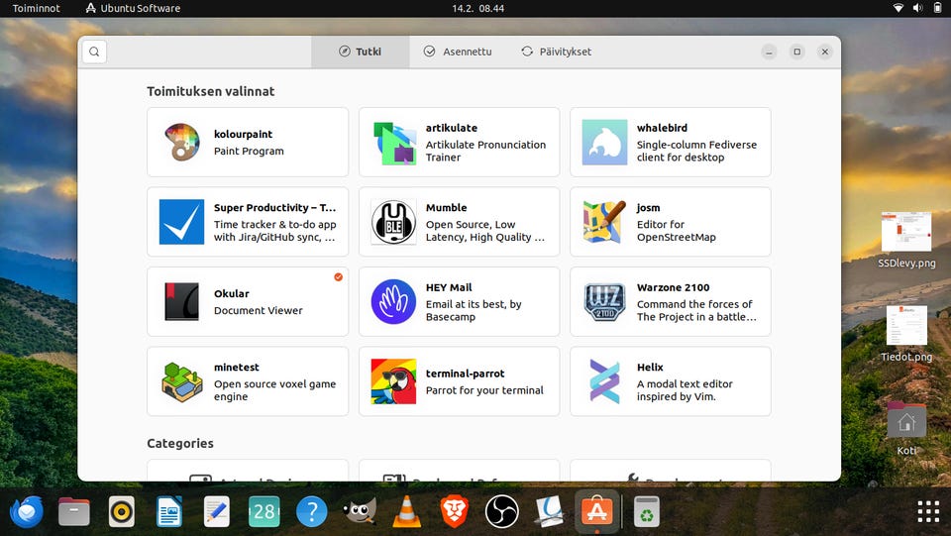The width and height of the screenshot is (951, 536).
Task: Click the volume icon in the top bar
Action: 917,8
